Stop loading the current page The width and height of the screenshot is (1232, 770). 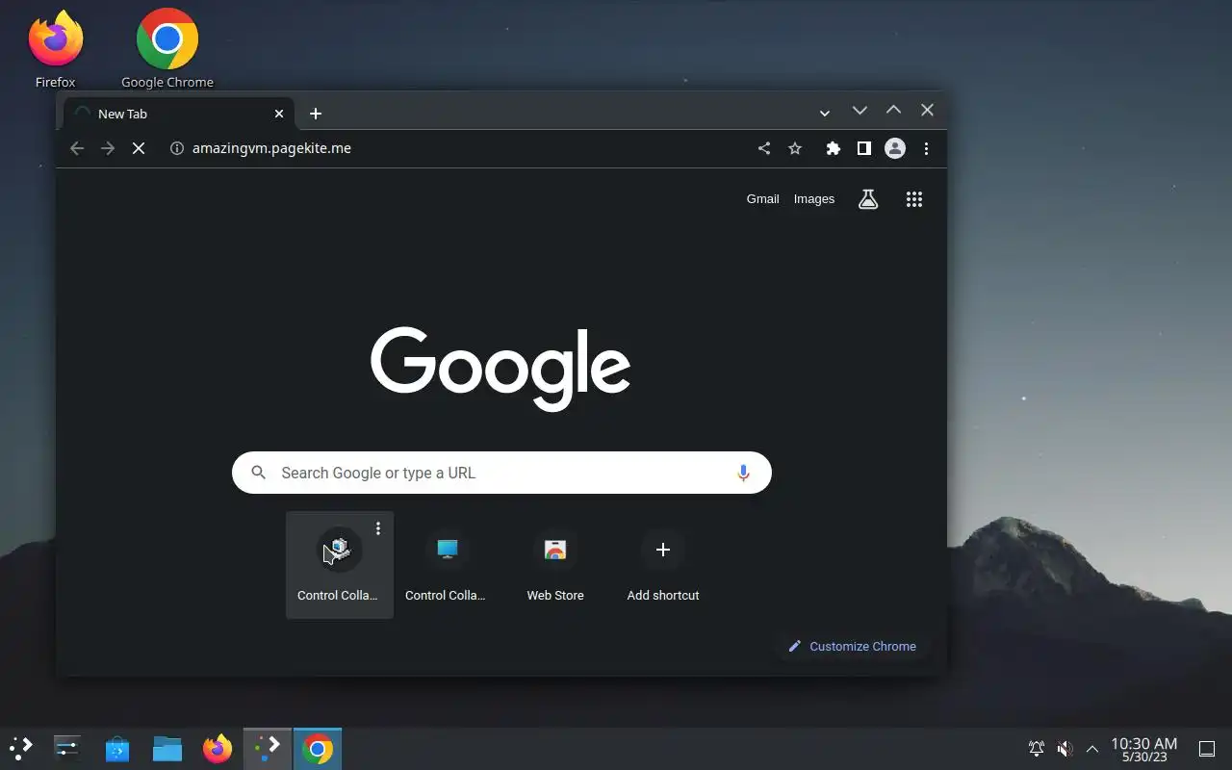click(x=139, y=148)
